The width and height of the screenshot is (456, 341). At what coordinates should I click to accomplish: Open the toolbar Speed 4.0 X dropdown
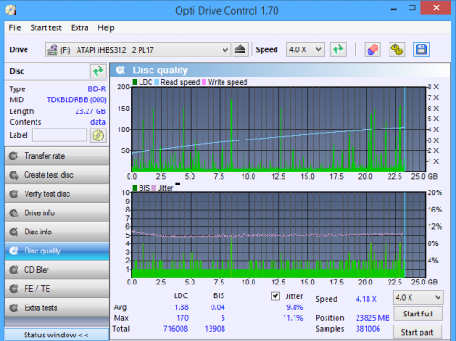point(305,49)
